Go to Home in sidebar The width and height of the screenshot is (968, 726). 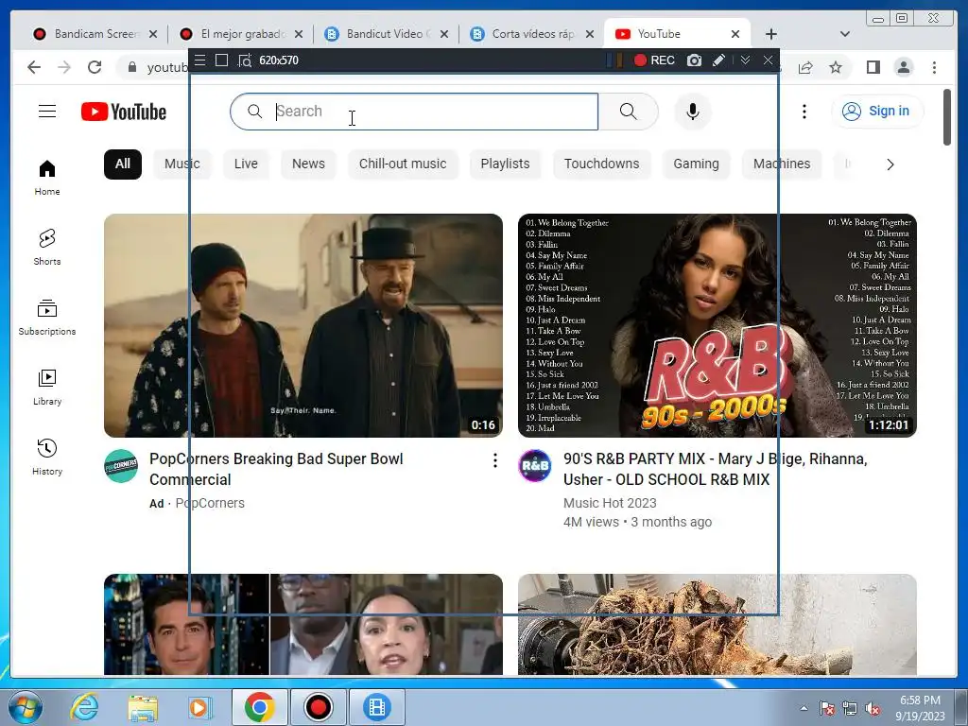pyautogui.click(x=47, y=178)
